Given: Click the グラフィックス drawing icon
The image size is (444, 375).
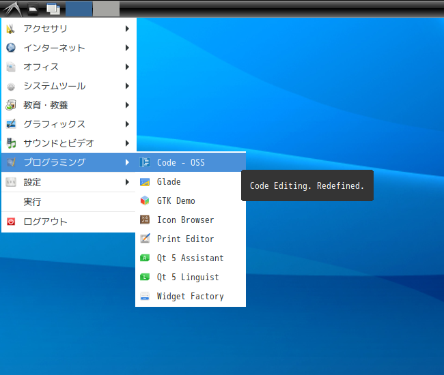Looking at the screenshot, I should coord(11,124).
